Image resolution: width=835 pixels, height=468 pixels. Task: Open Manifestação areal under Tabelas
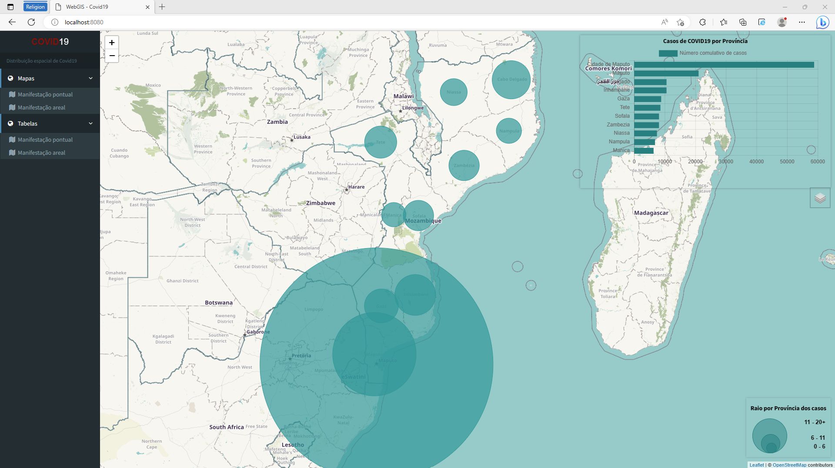(x=41, y=153)
